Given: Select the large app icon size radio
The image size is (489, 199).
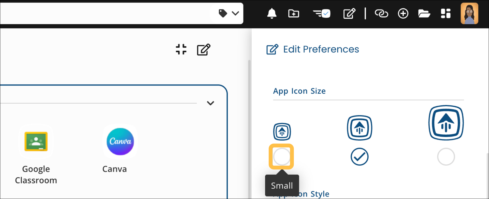Looking at the screenshot, I should click(x=446, y=157).
